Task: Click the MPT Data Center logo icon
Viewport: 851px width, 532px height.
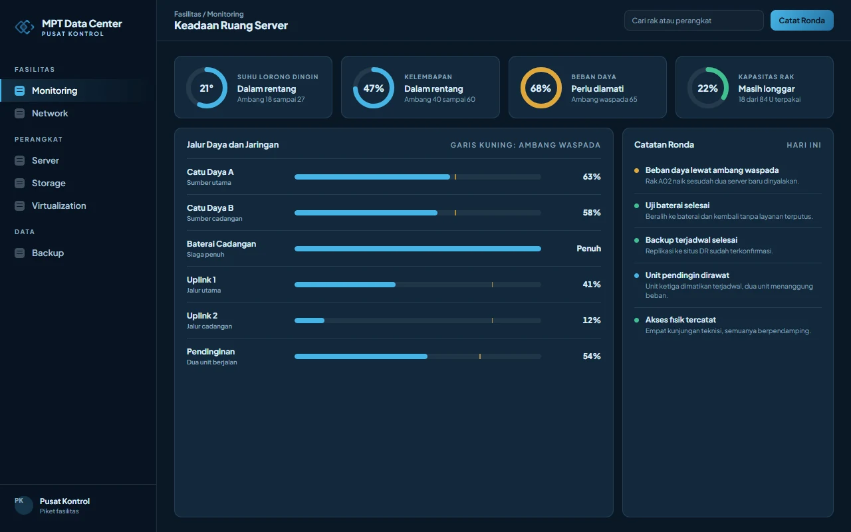Action: (x=25, y=27)
